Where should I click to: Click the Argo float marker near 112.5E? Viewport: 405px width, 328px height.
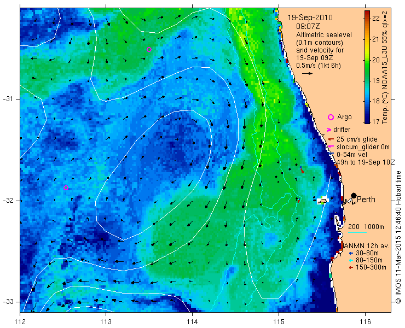click(66, 188)
